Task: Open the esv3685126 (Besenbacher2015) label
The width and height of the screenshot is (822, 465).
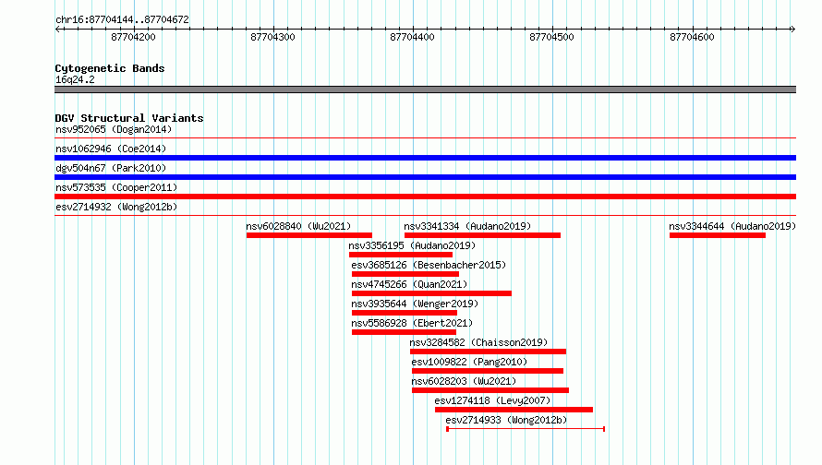Action: [429, 265]
